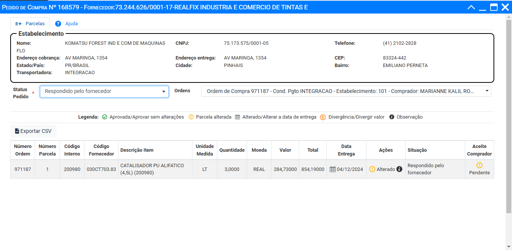This screenshot has height=250, width=512.
Task: Click the Parcela alterada icon in legend
Action: pyautogui.click(x=191, y=117)
